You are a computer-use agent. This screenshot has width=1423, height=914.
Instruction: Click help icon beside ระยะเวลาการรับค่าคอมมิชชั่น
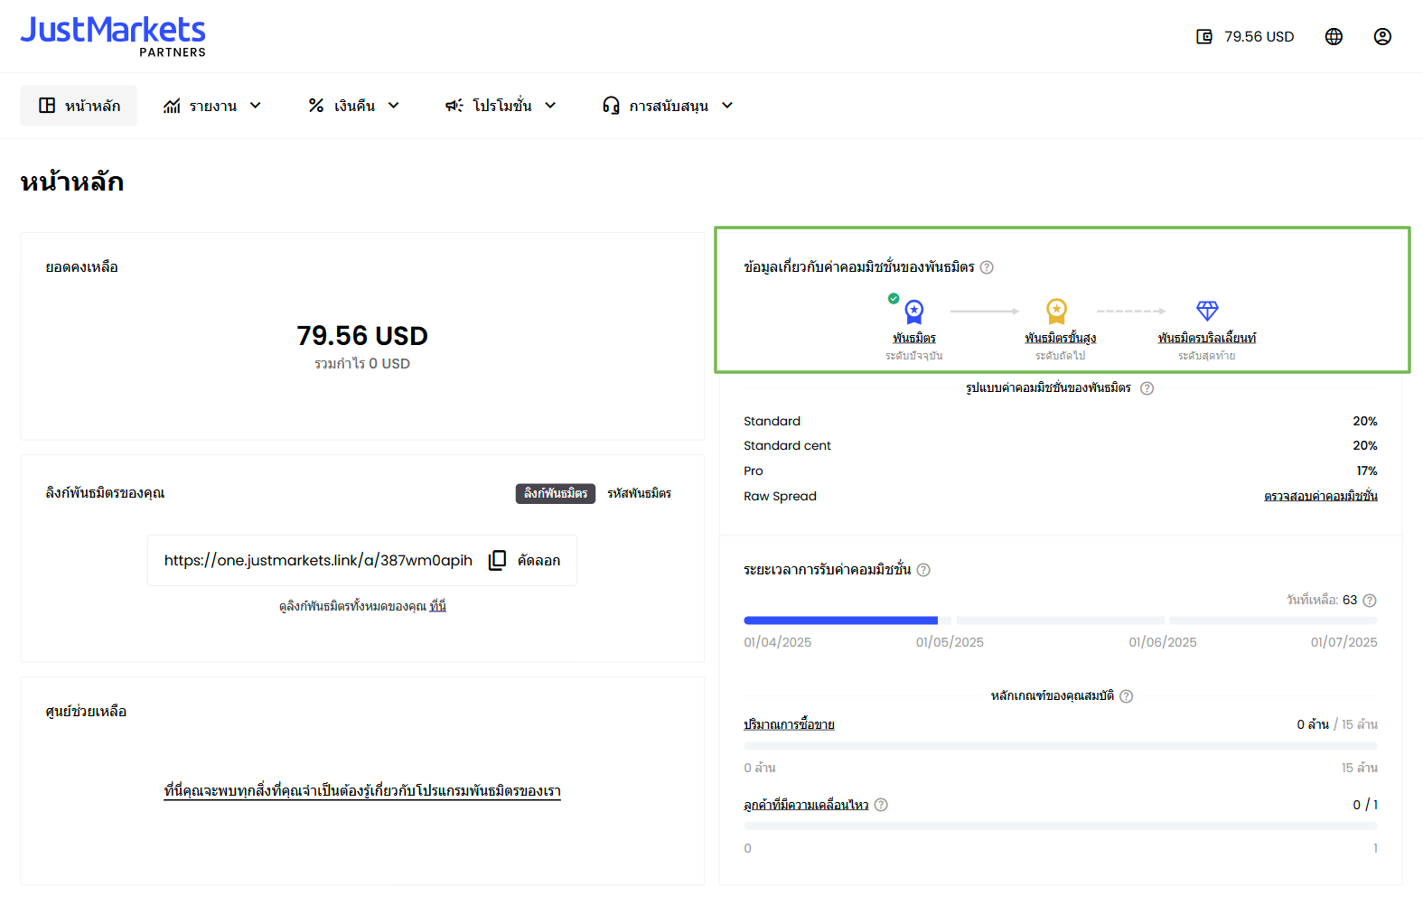(x=923, y=570)
